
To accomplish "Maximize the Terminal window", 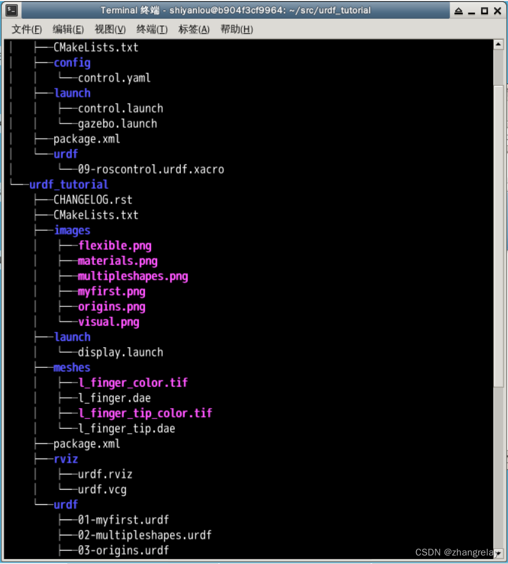I will click(x=485, y=11).
